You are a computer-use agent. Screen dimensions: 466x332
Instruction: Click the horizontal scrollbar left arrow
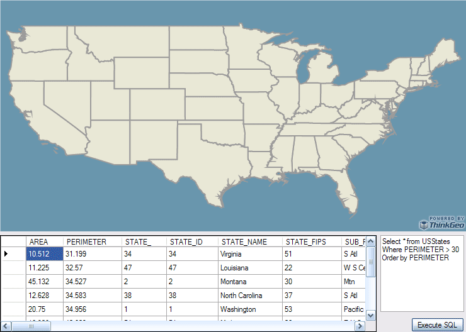tap(6, 326)
